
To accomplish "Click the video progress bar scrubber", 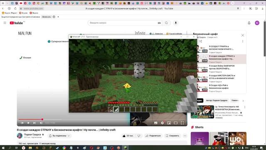I will [x=42, y=119].
